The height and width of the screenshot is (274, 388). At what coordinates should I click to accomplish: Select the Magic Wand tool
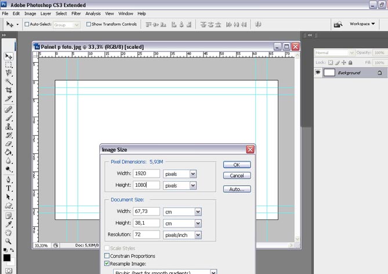click(x=9, y=82)
